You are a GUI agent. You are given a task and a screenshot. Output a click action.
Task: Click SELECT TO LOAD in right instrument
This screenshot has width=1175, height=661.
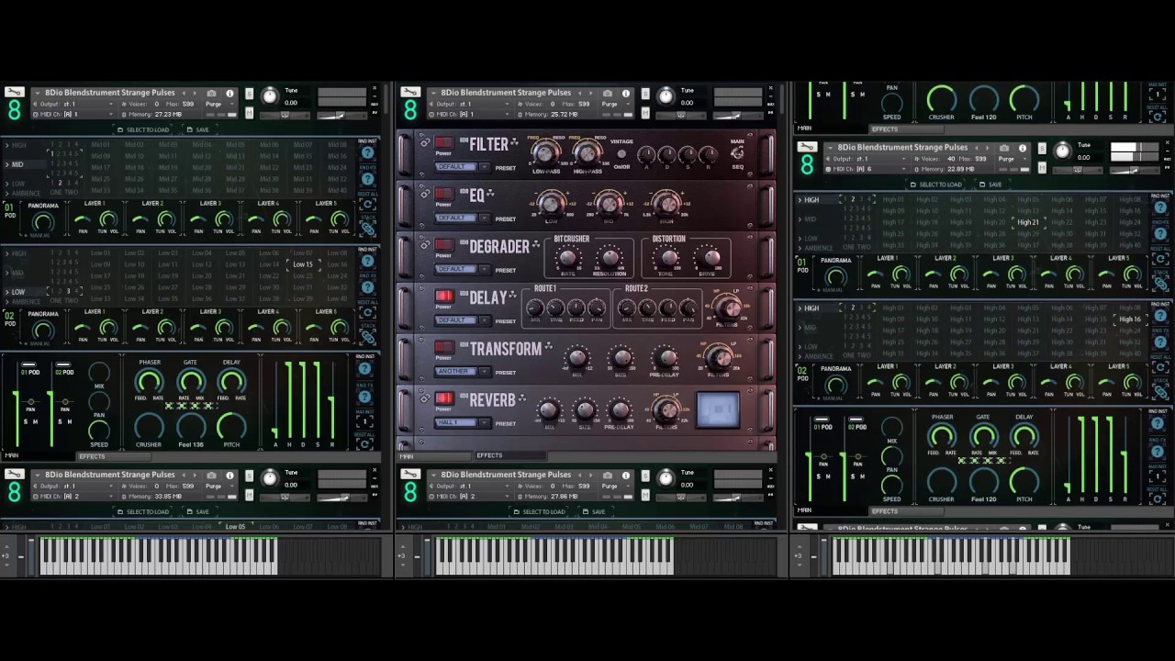(x=936, y=185)
